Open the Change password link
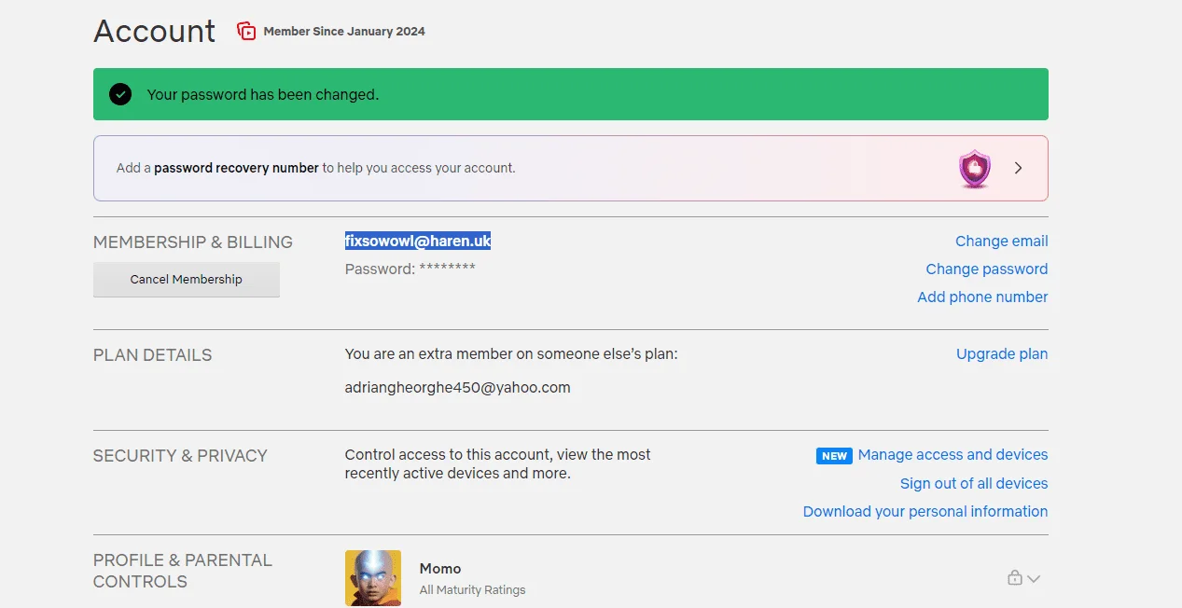 tap(986, 269)
